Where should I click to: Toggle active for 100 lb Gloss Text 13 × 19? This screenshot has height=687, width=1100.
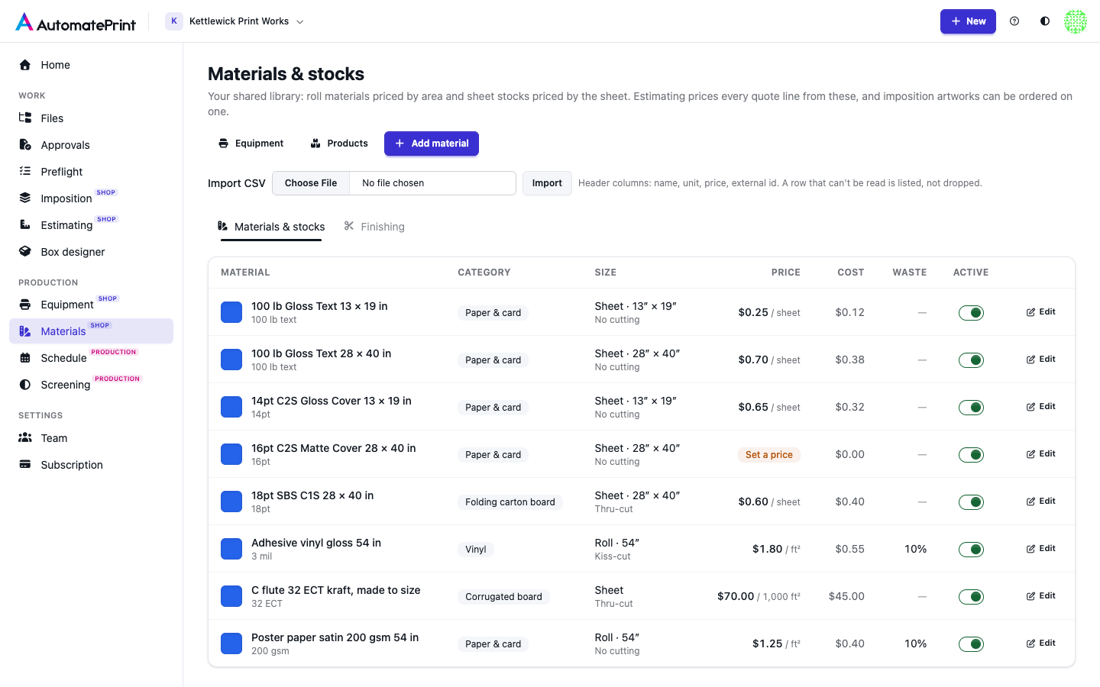pyautogui.click(x=971, y=313)
